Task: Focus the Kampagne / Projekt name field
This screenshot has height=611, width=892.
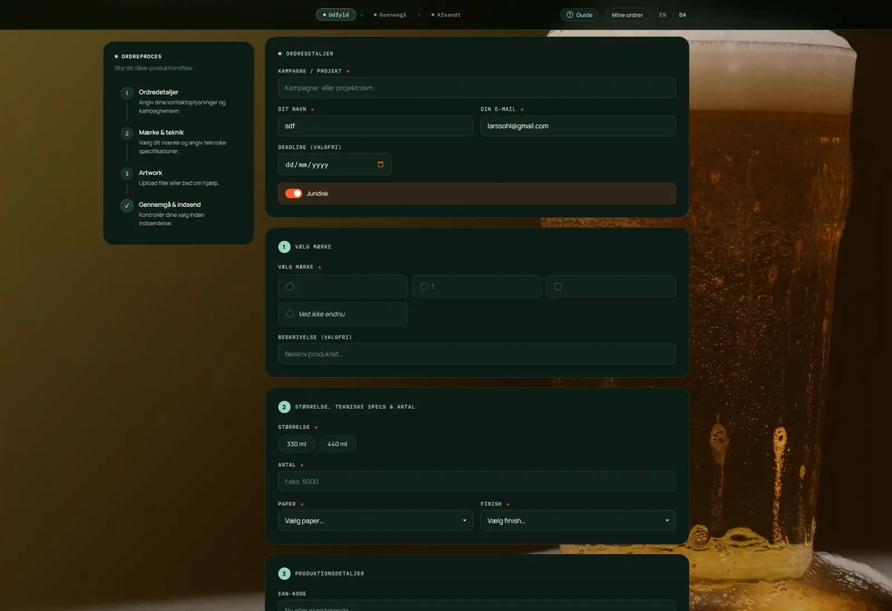Action: (477, 88)
